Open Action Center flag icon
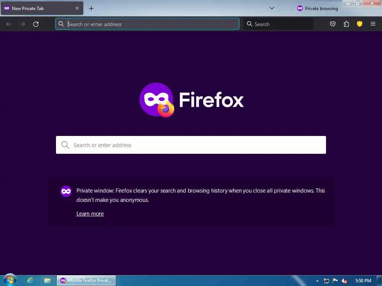The width and height of the screenshot is (382, 286). [x=335, y=281]
